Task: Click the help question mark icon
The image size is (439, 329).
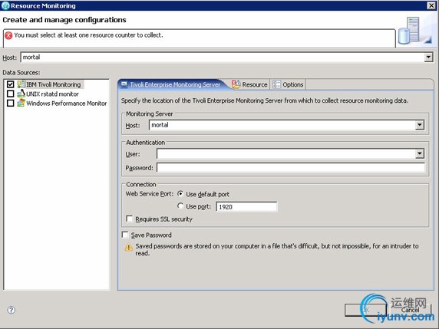Action: (12, 310)
